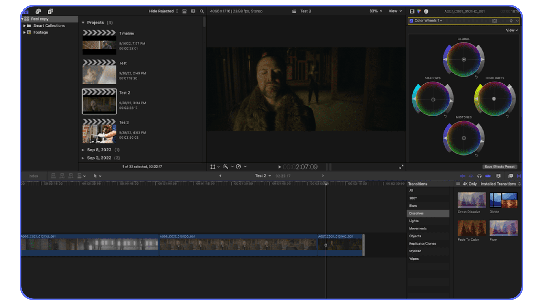
Task: Enter full screen viewer mode
Action: [401, 167]
